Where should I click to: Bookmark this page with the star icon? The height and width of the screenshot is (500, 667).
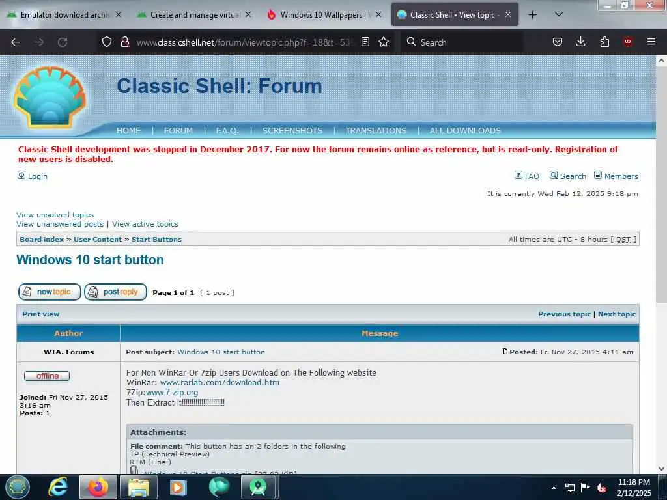384,42
